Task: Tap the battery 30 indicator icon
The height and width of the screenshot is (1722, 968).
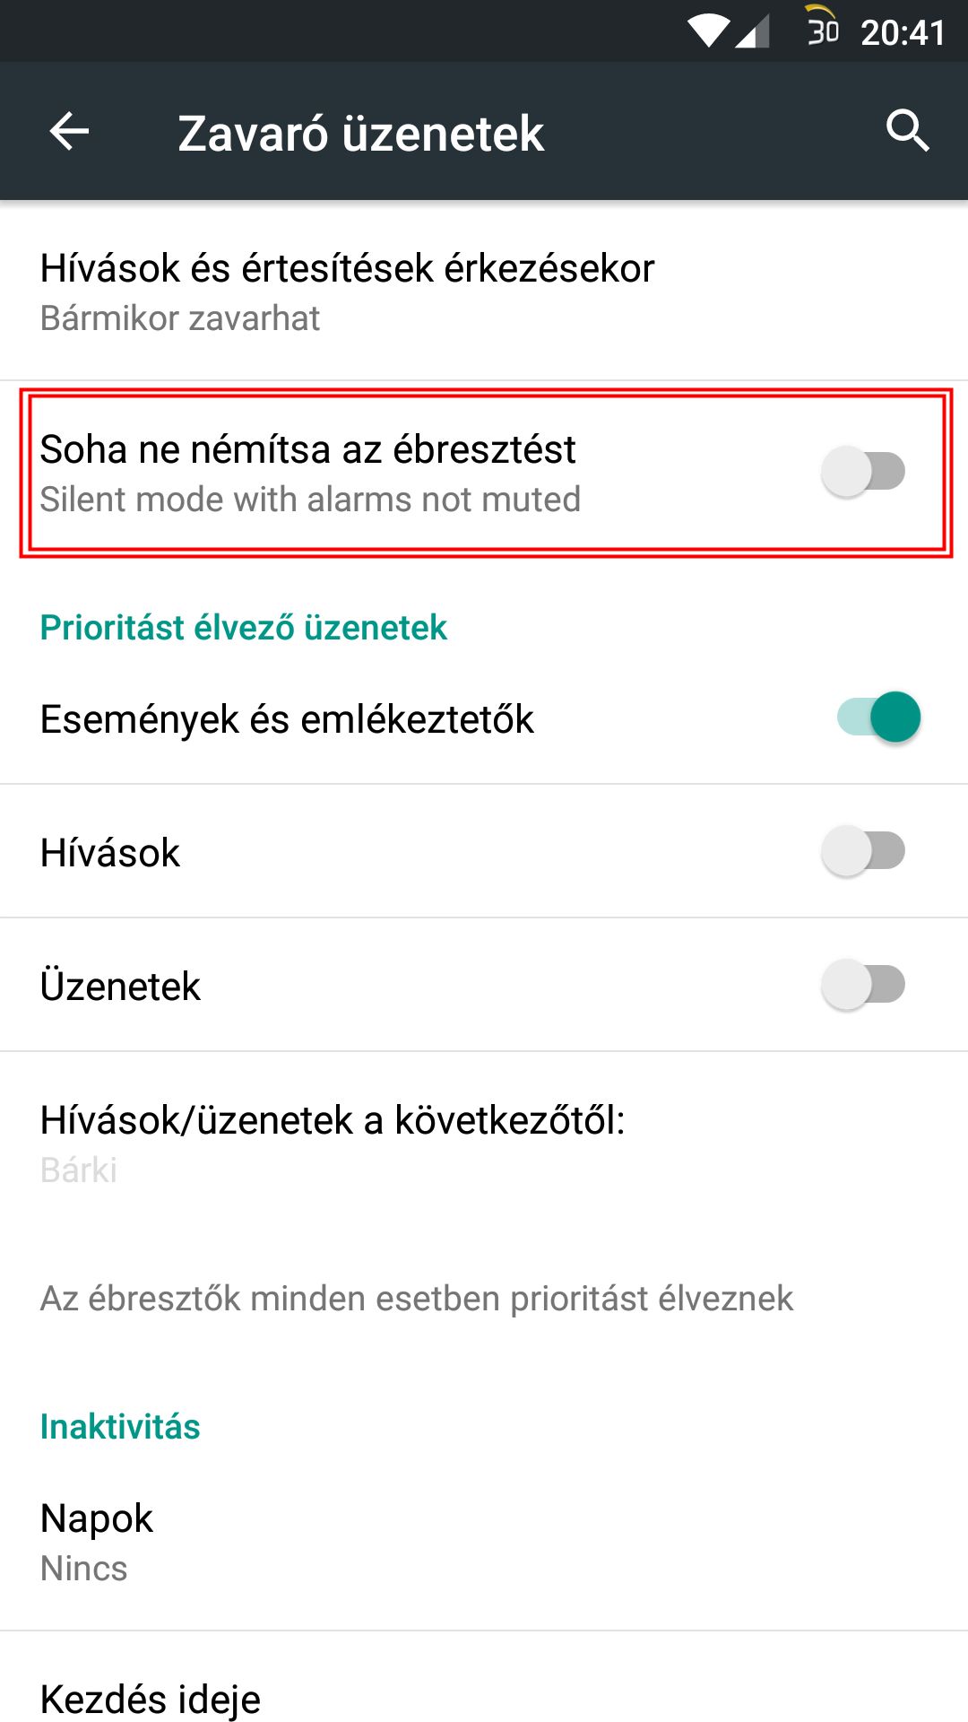Action: click(x=823, y=27)
